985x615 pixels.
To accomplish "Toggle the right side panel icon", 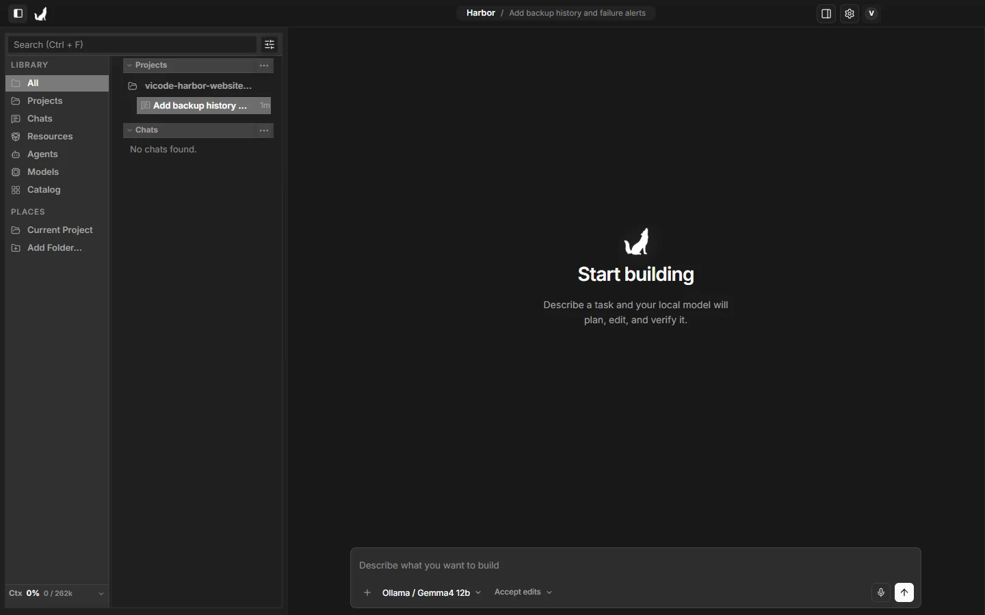I will pos(827,14).
